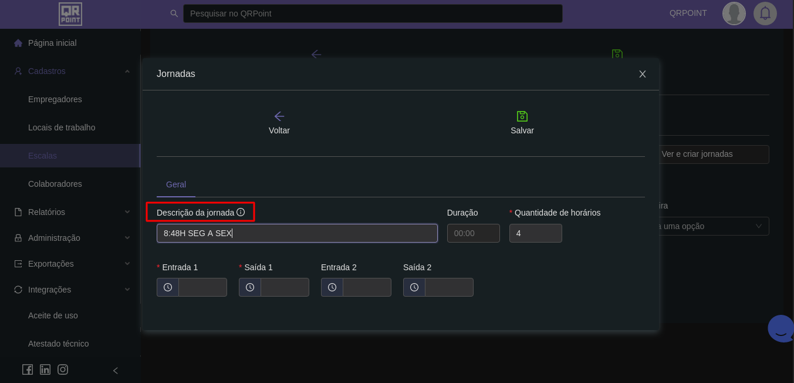Click the clock icon for Saída 2
This screenshot has width=794, height=383.
[414, 287]
